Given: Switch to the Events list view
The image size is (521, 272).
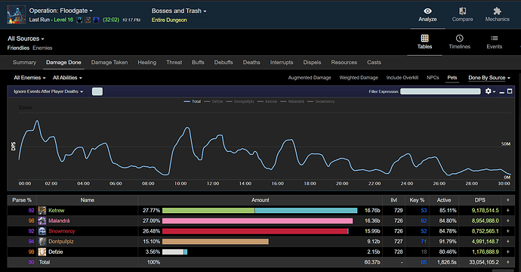Looking at the screenshot, I should click(x=494, y=39).
